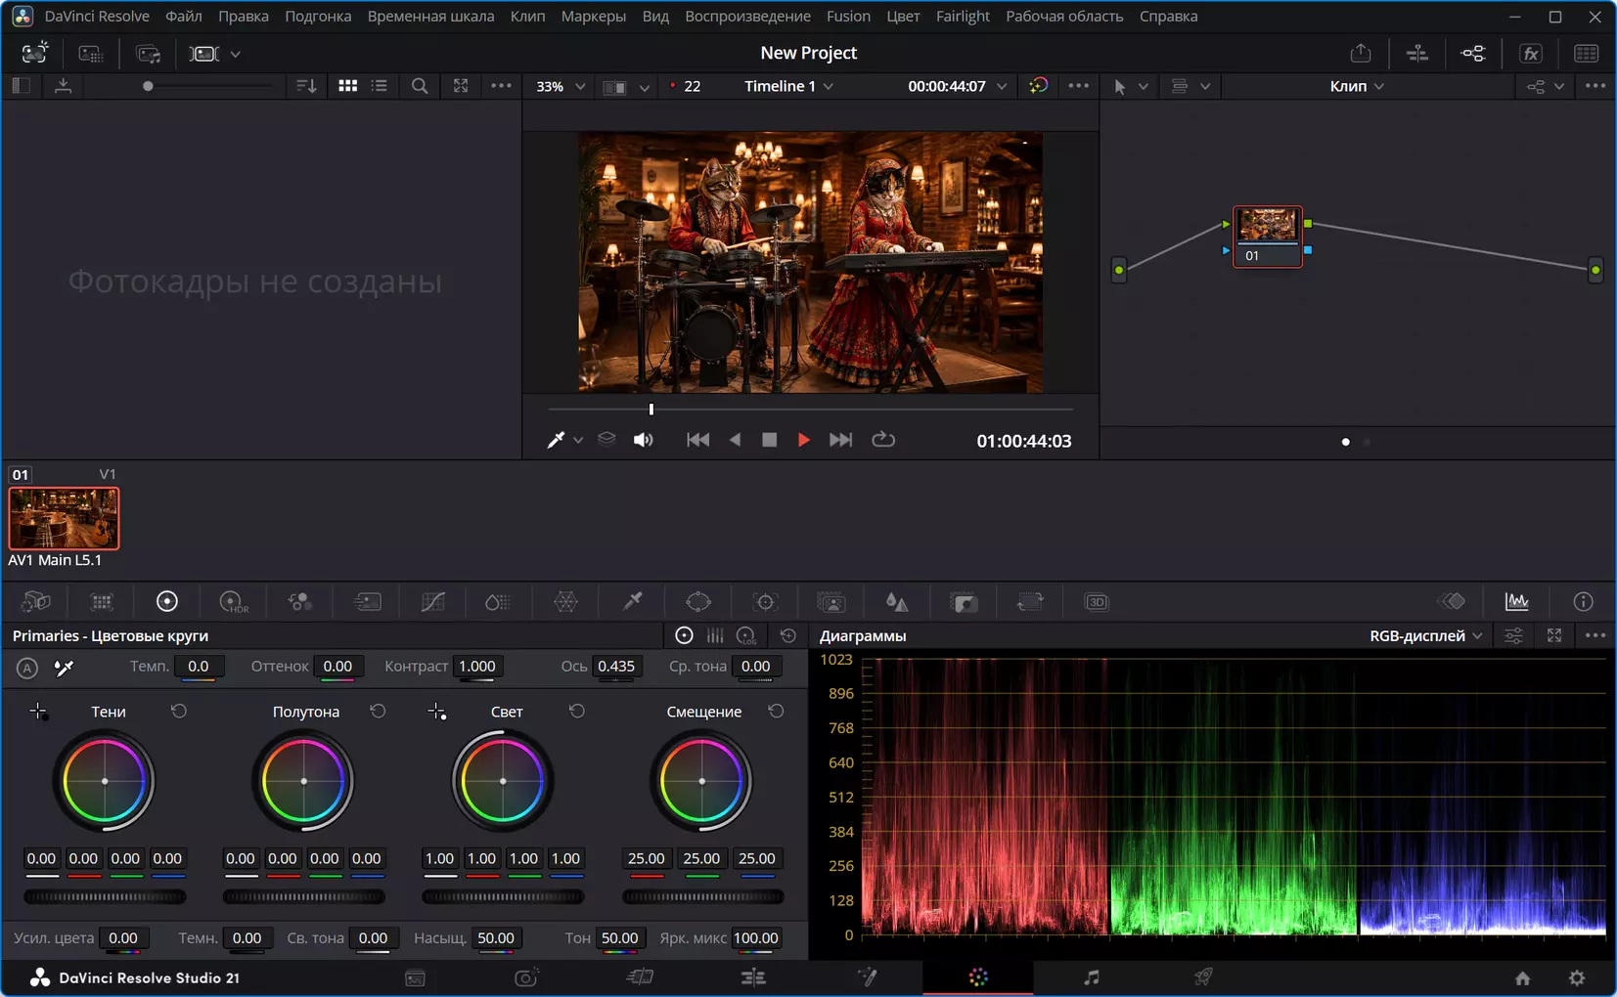The width and height of the screenshot is (1617, 997).
Task: Click the Свет master wheel slider
Action: point(503,896)
